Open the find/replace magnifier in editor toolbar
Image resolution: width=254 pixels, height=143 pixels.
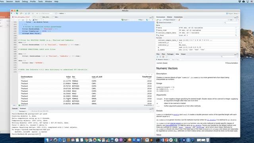click(30, 20)
